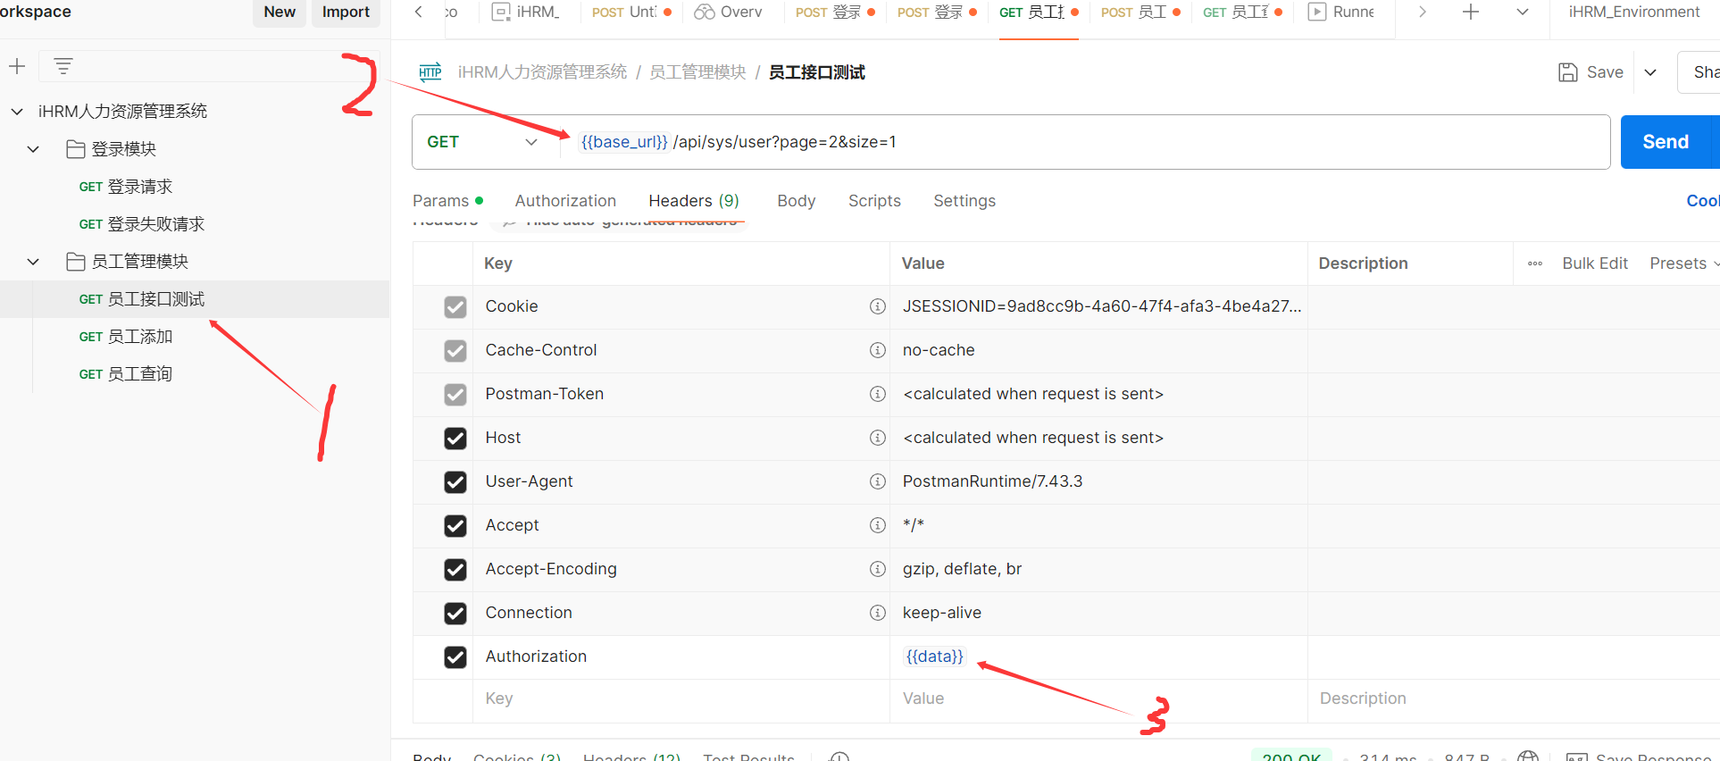The height and width of the screenshot is (761, 1720).
Task: Switch to the request Settings tab
Action: click(964, 201)
